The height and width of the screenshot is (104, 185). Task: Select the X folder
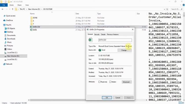tap(34, 21)
